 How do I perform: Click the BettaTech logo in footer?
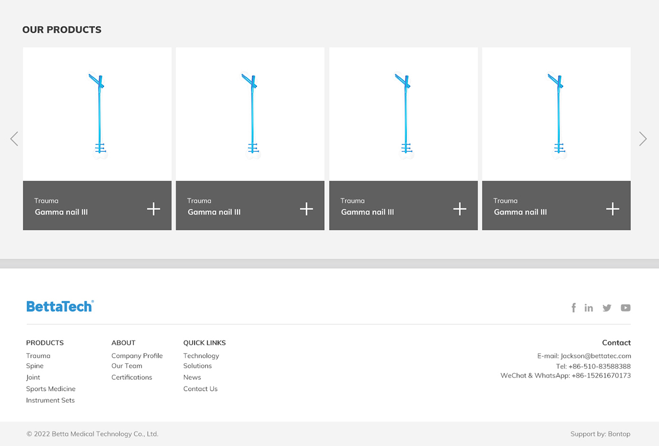pos(60,306)
